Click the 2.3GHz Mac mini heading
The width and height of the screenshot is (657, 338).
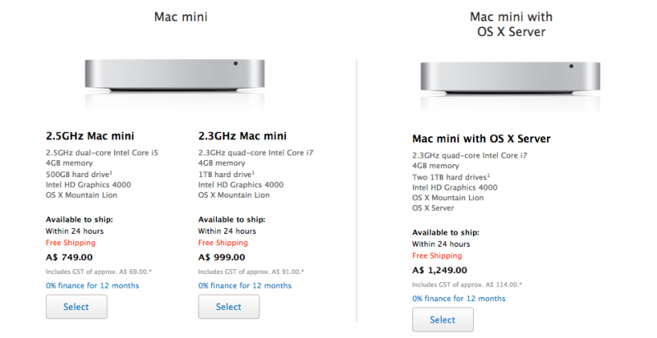tap(242, 136)
